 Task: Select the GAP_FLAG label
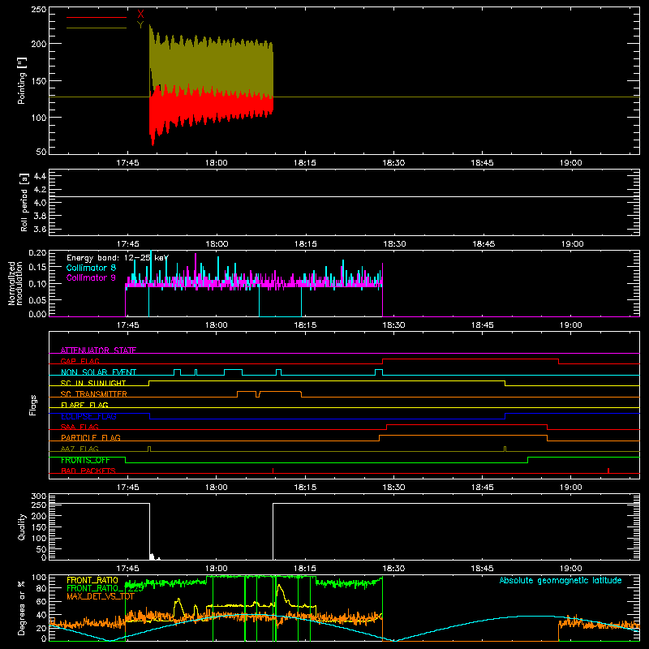pyautogui.click(x=80, y=361)
